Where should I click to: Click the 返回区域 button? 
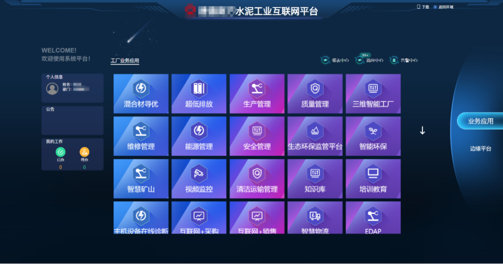[x=443, y=7]
